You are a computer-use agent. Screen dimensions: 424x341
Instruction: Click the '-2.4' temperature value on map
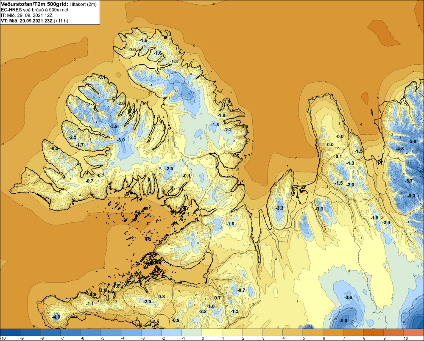tap(386, 222)
